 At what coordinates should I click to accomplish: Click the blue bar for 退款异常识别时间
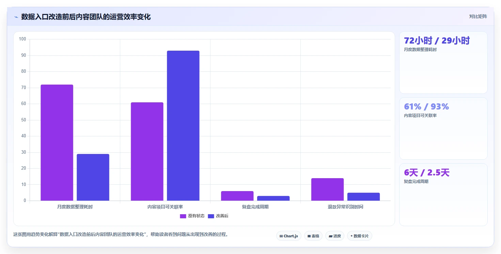click(x=364, y=197)
